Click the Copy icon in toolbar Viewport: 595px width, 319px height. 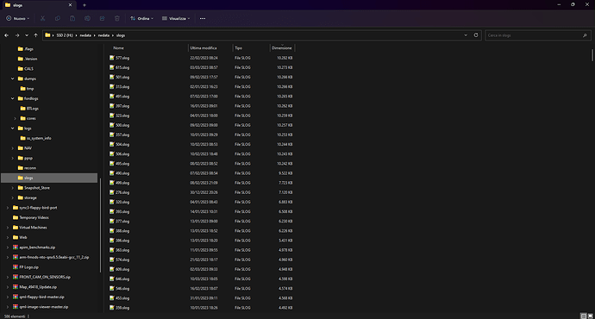click(58, 18)
